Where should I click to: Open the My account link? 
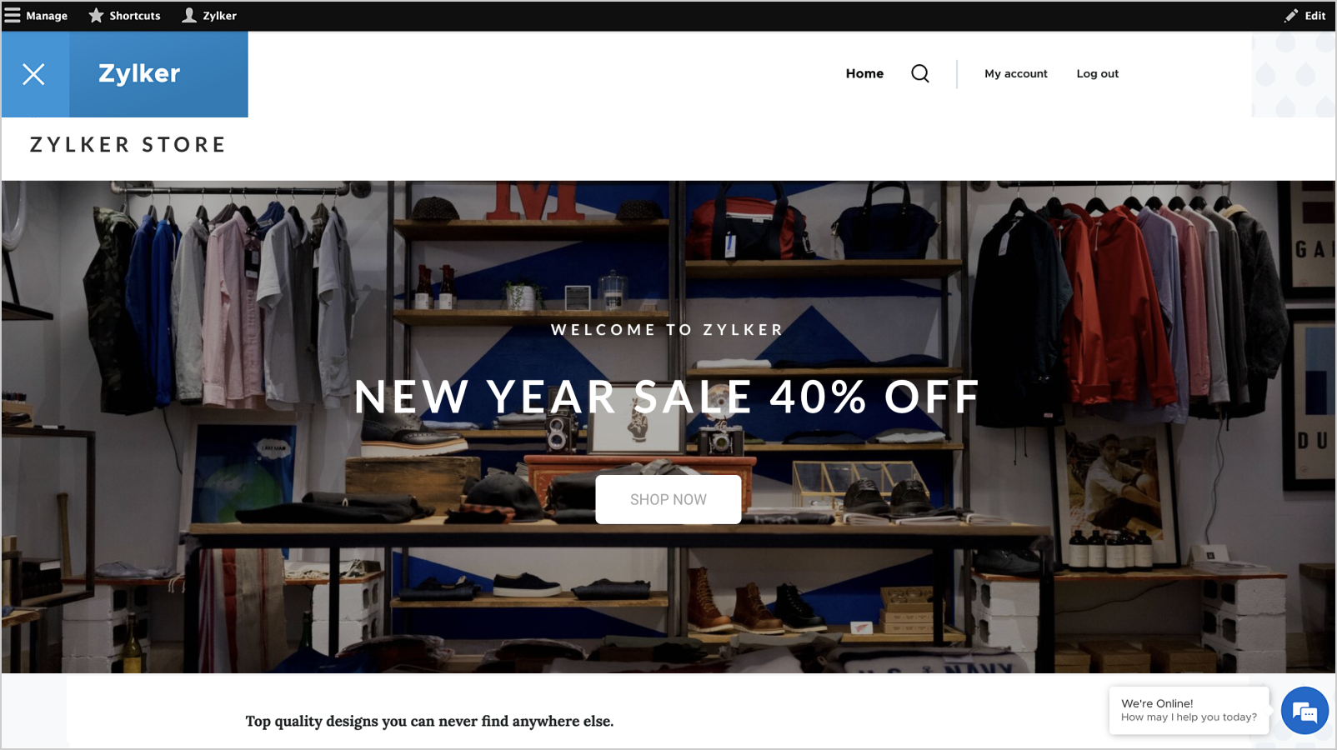[1015, 73]
